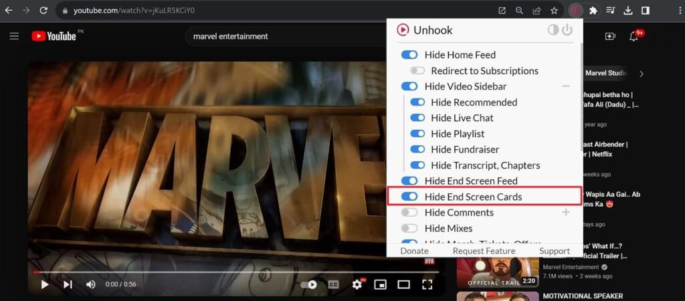The width and height of the screenshot is (685, 301).
Task: Click the share page icon in address bar
Action: point(536,11)
